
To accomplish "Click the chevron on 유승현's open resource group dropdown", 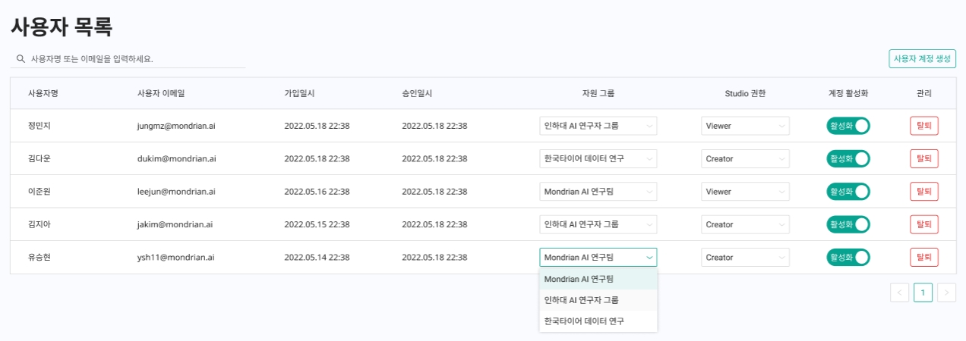I will (x=649, y=258).
